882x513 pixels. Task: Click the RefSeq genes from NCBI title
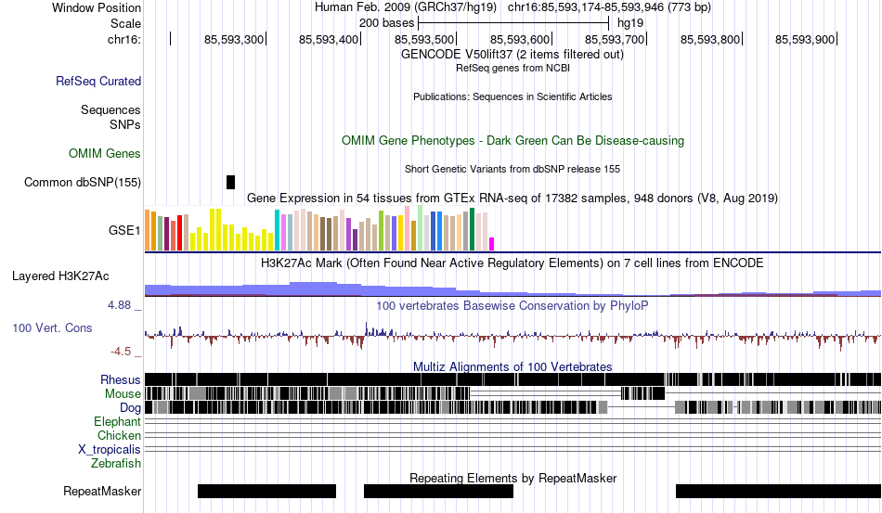(513, 68)
